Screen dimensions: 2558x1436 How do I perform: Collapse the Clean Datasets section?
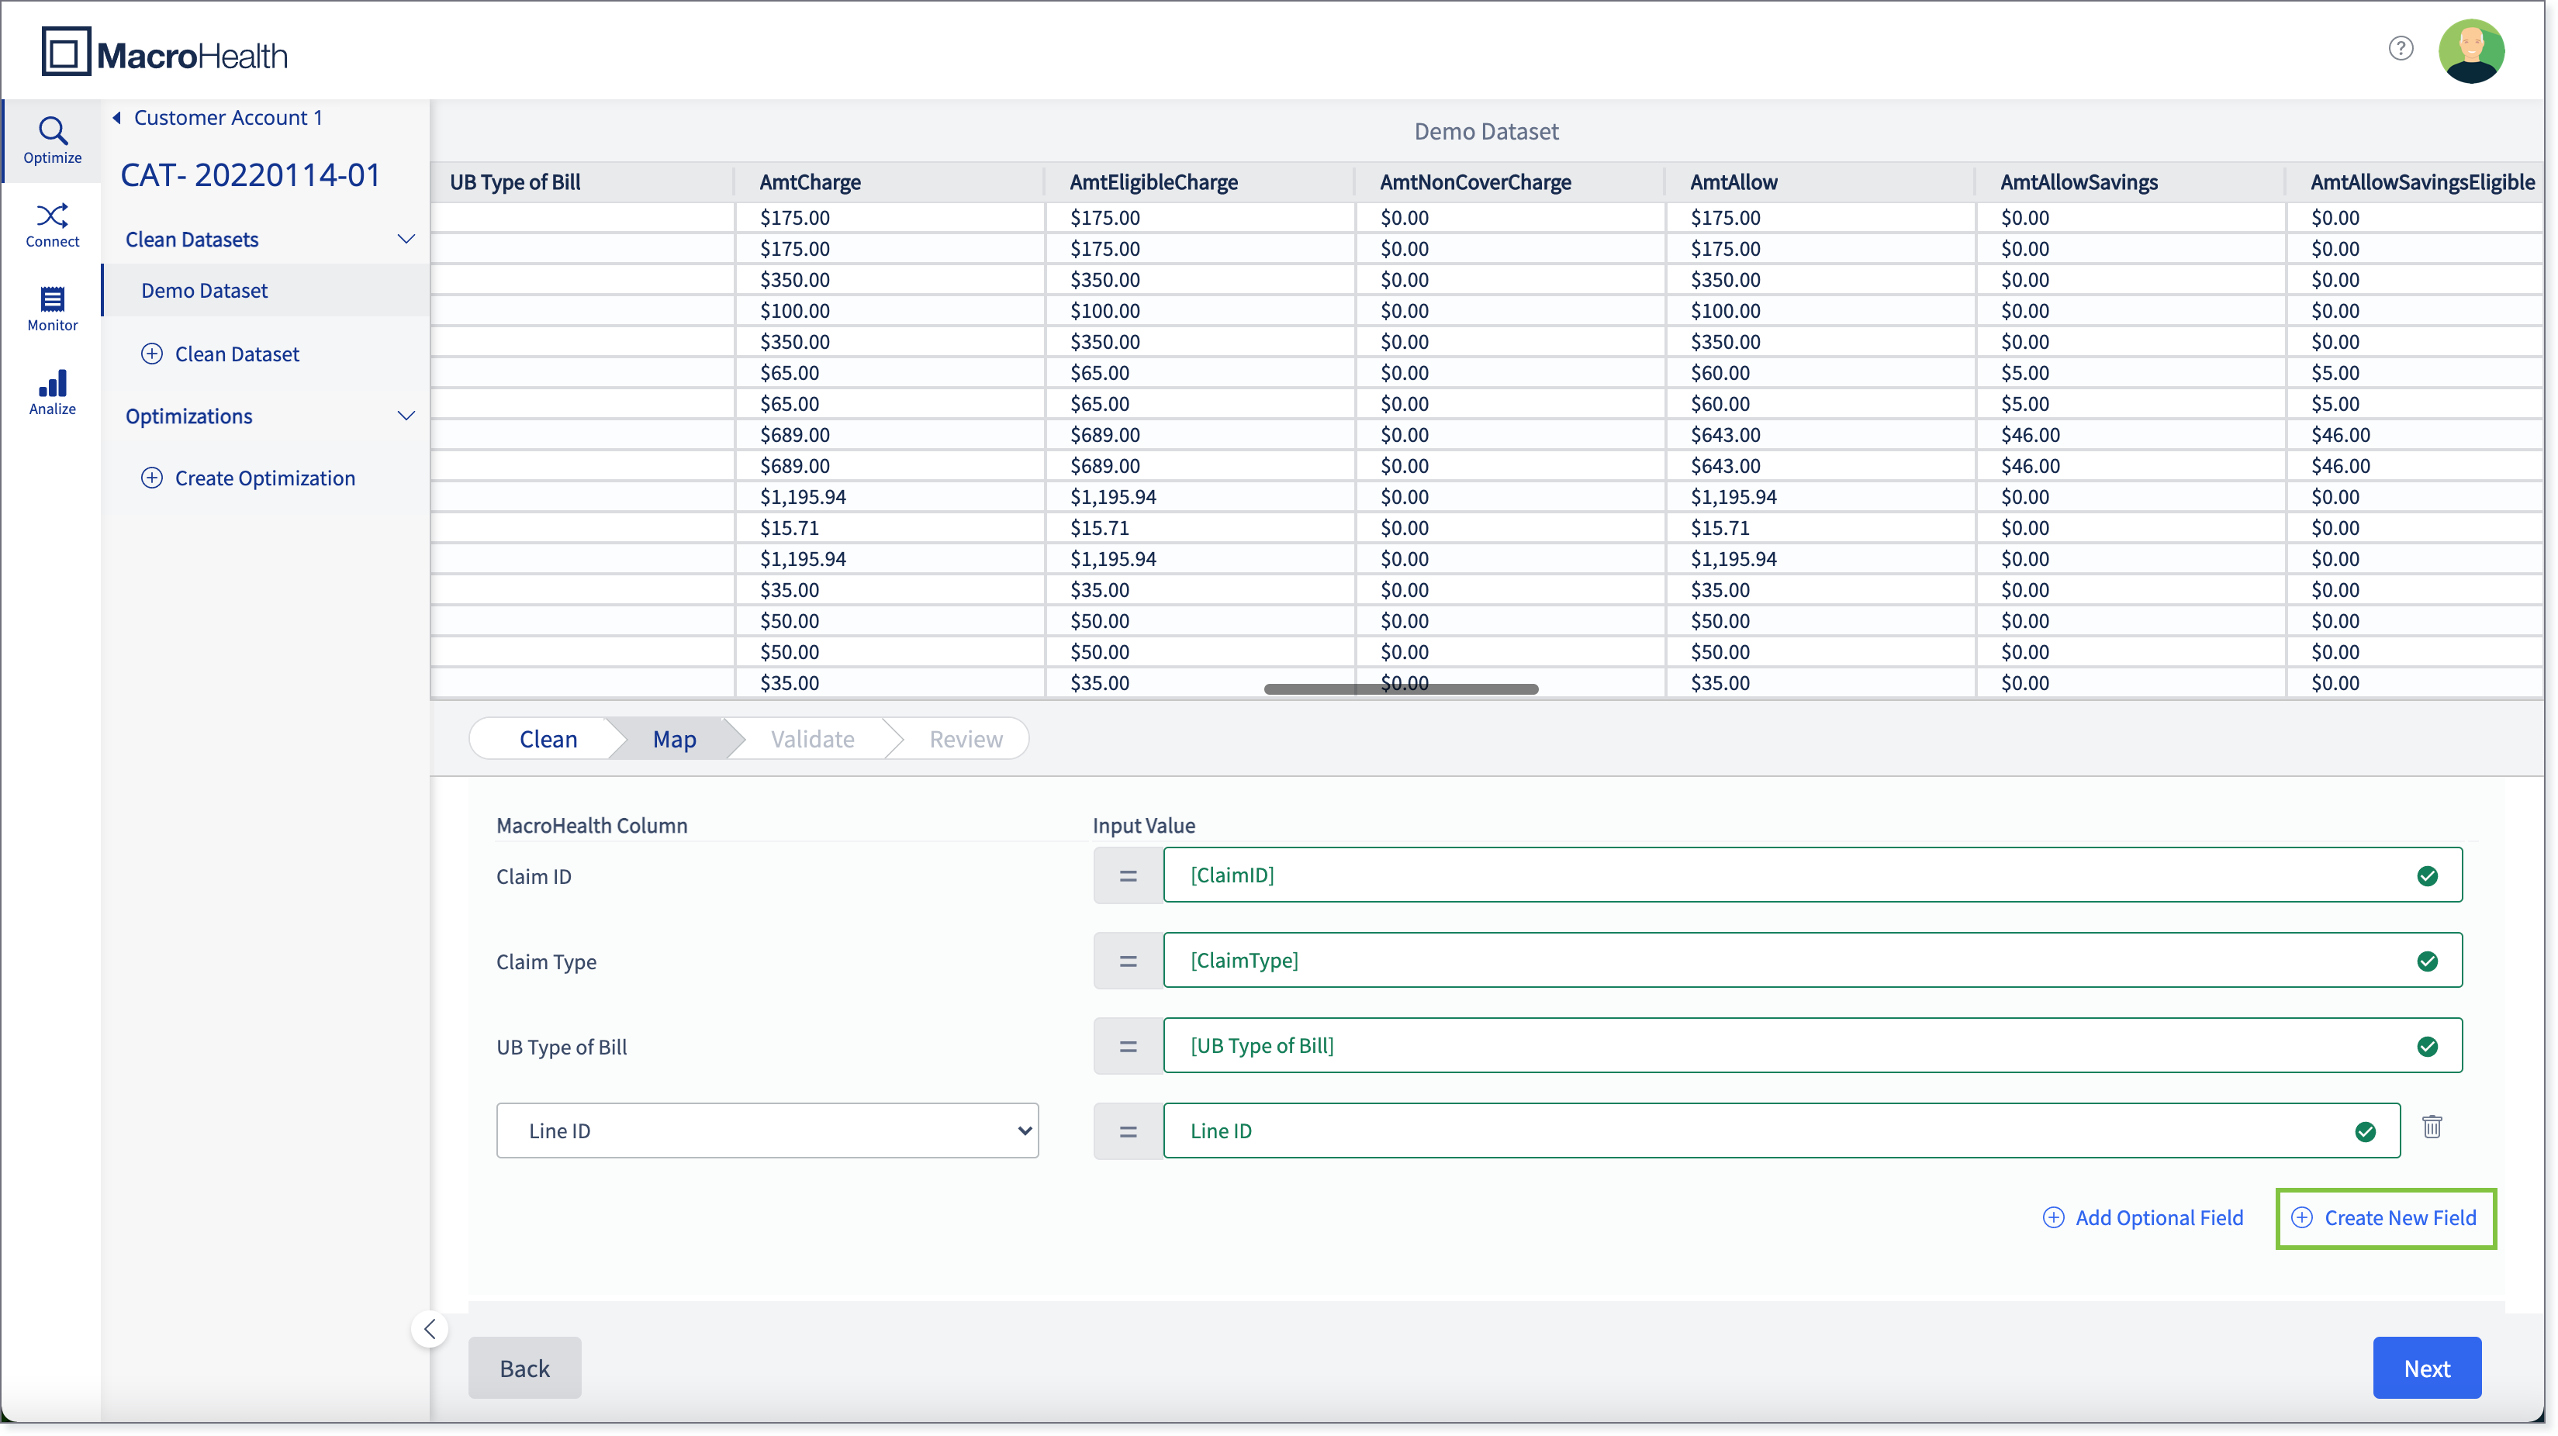[x=405, y=239]
